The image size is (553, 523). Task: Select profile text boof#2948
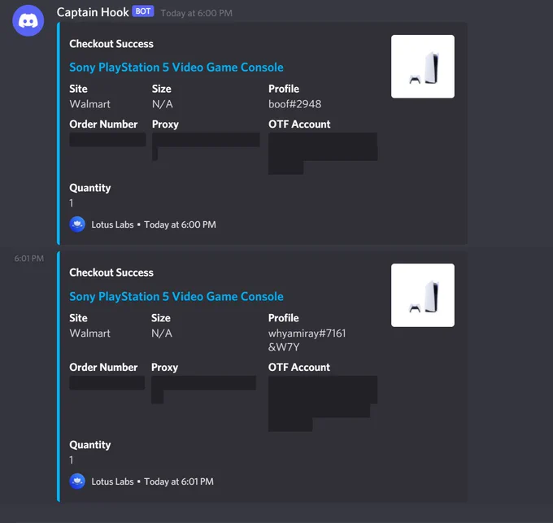pos(295,104)
